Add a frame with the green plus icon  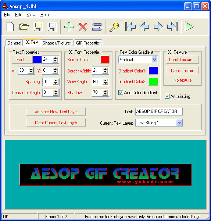69,27
